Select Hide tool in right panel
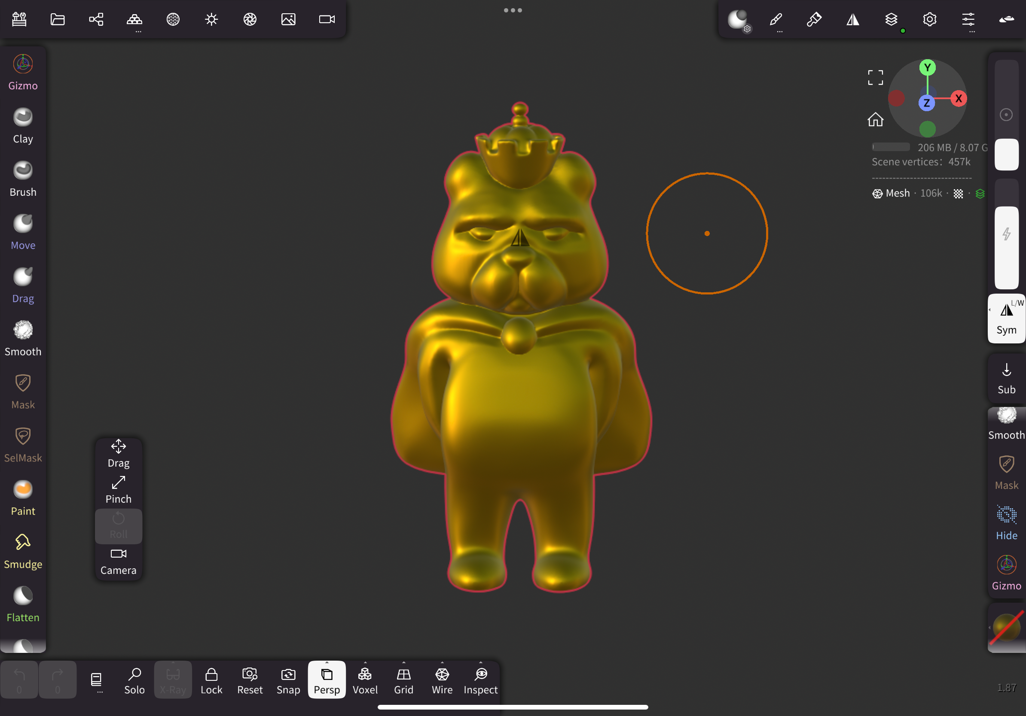 pyautogui.click(x=1006, y=523)
